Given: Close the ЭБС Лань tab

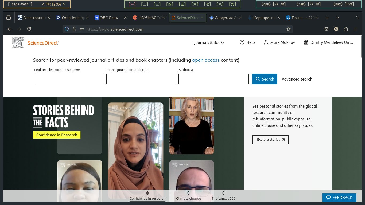Looking at the screenshot, I should pyautogui.click(x=125, y=18).
